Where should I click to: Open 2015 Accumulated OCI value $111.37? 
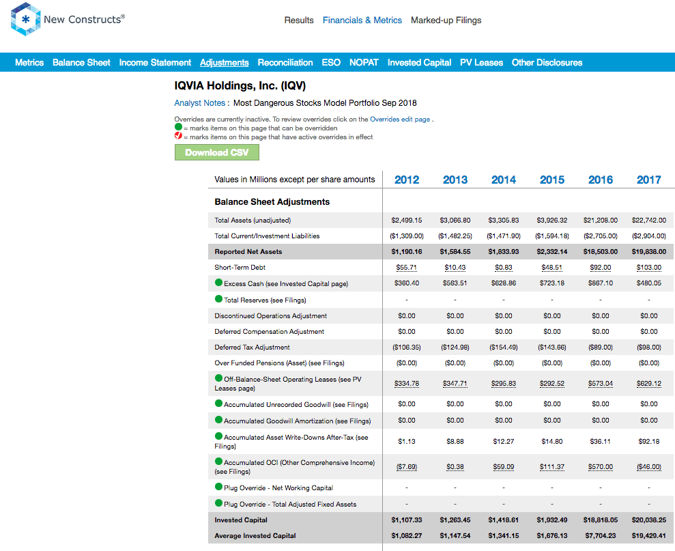tap(552, 466)
